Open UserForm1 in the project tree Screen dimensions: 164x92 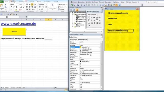[81, 25]
